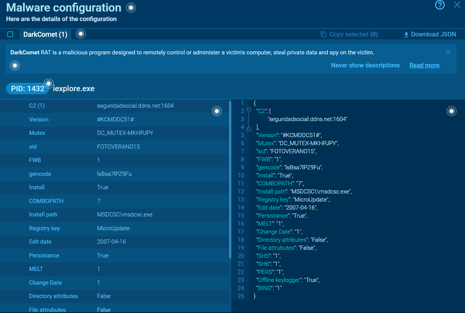Click line number 1 in JSON gutter
465x313 pixels.
pyautogui.click(x=242, y=103)
